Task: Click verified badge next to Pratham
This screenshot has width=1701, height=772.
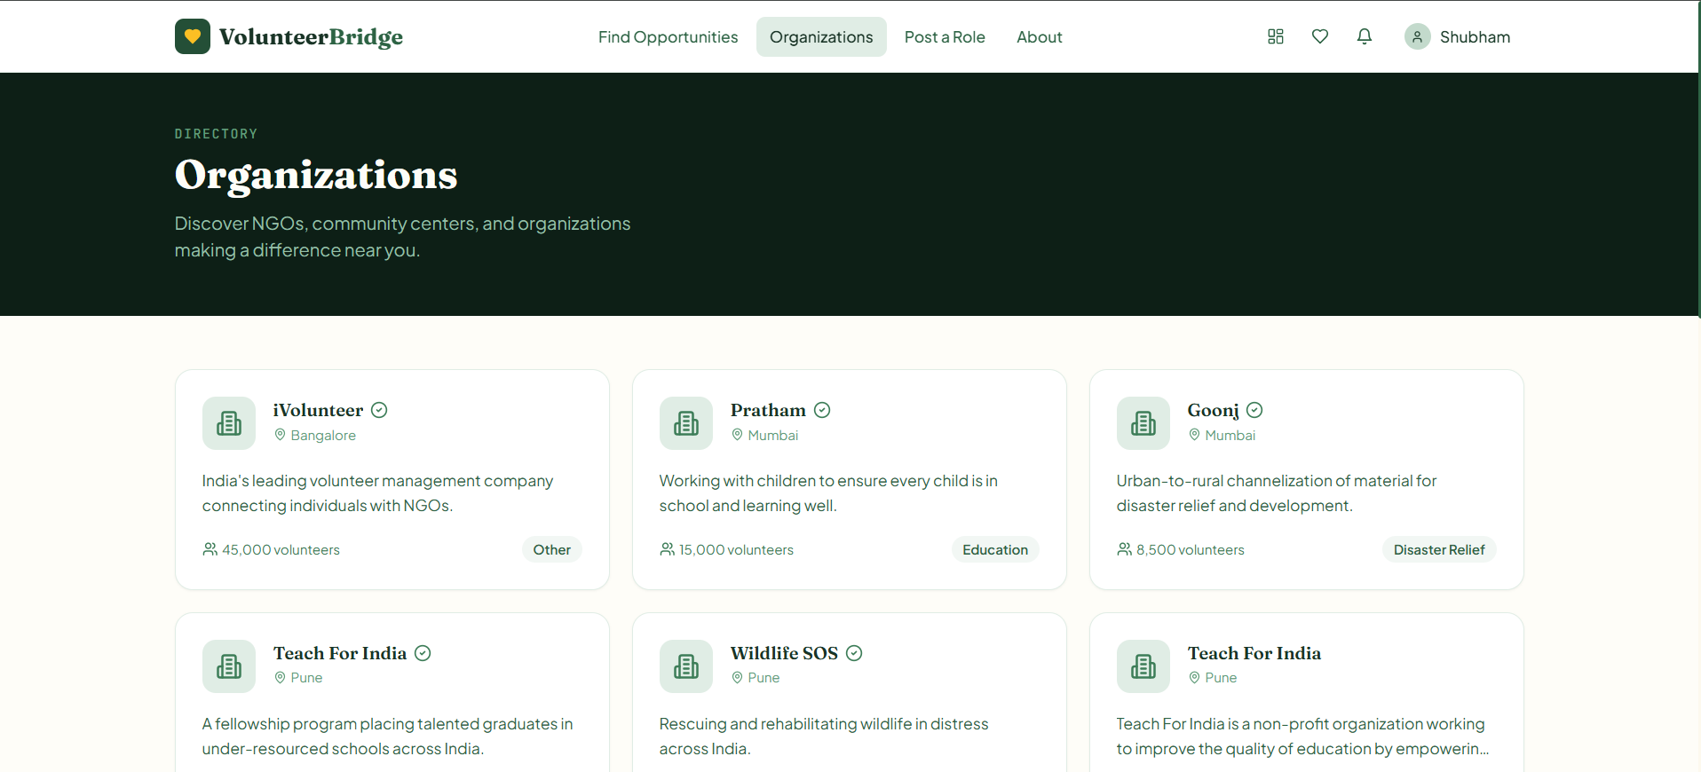Action: pos(822,410)
